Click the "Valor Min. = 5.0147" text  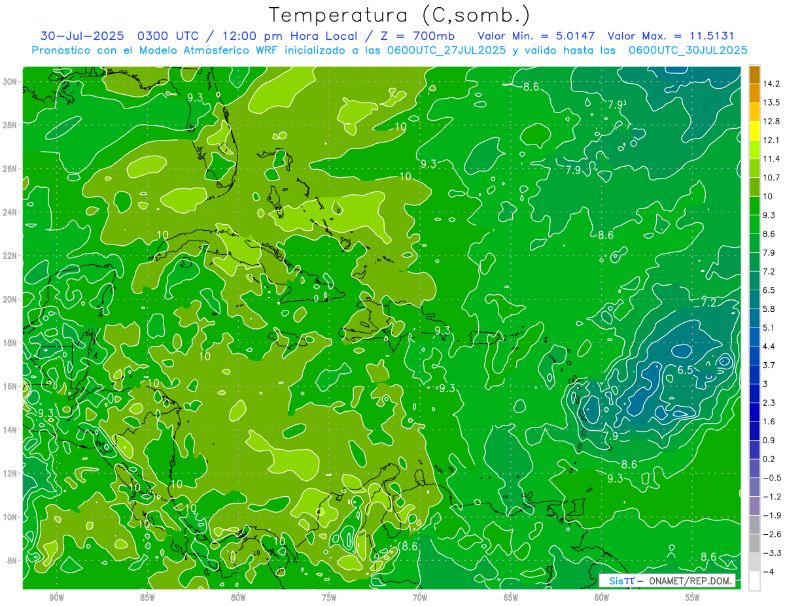(x=536, y=36)
